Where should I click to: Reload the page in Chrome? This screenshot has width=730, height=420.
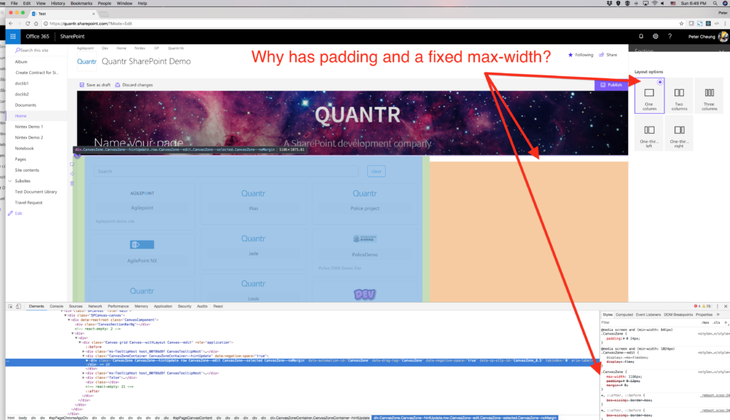[28, 23]
